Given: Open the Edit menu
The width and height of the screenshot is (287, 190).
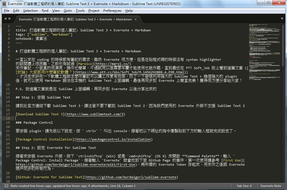Looking at the screenshot, I should coord(16,11).
